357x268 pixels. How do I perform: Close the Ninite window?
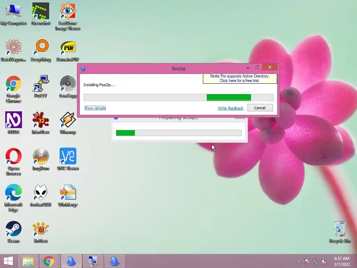click(x=270, y=67)
